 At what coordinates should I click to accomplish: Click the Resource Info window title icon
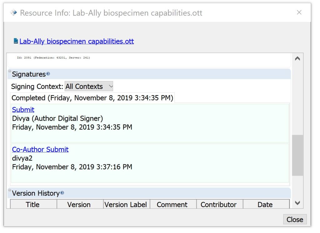tap(13, 13)
